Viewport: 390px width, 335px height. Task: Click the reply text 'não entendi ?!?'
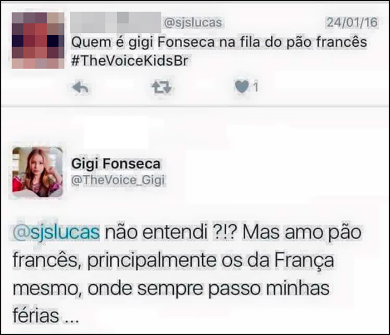[x=170, y=233]
